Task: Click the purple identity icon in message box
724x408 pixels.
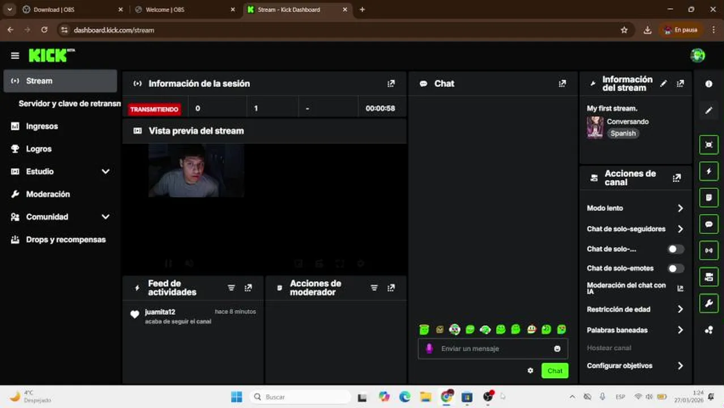Action: 429,348
